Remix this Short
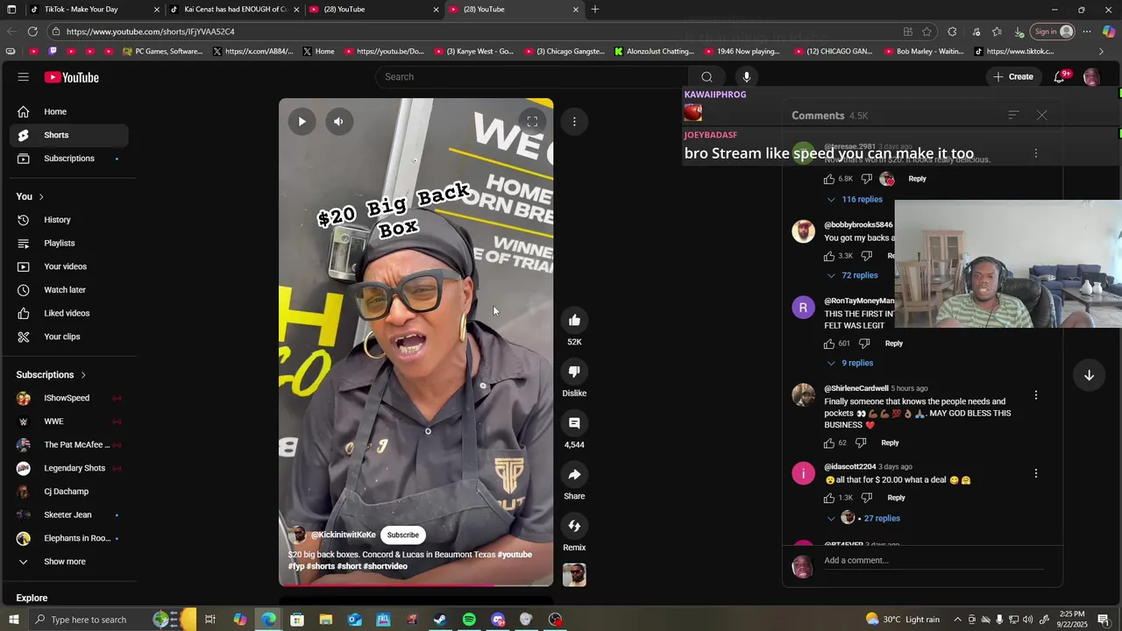The width and height of the screenshot is (1122, 631). click(x=574, y=526)
